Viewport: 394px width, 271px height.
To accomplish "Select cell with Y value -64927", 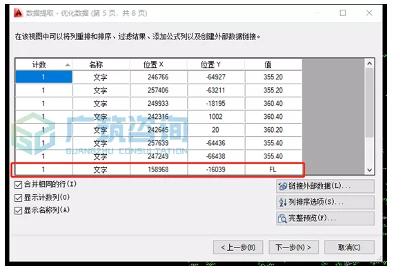I will pos(216,77).
